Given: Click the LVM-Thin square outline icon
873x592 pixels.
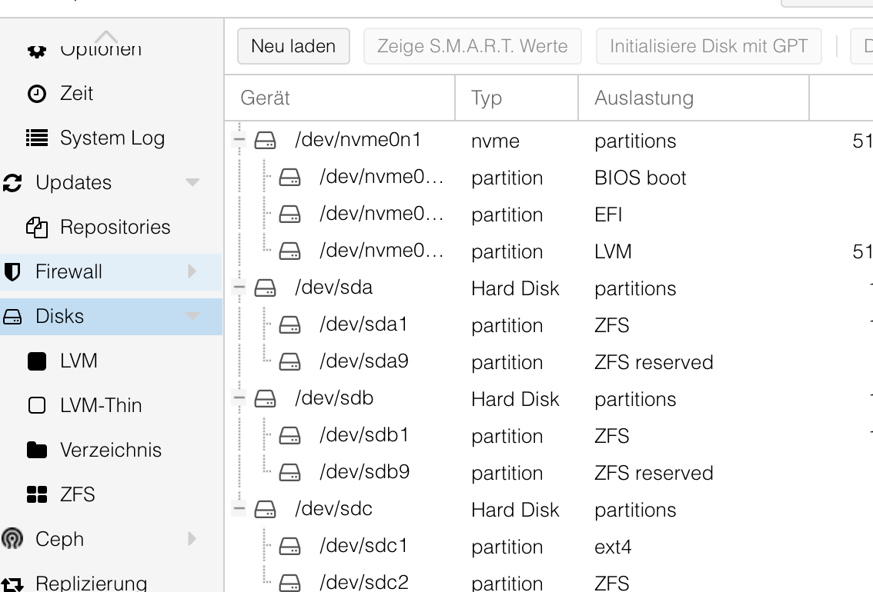Looking at the screenshot, I should coord(36,406).
